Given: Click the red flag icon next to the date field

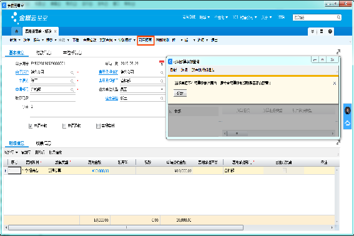Looking at the screenshot, I should pos(162,63).
